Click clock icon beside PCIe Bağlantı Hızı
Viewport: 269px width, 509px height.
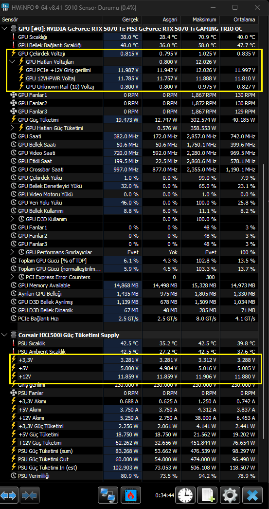pos(14,319)
